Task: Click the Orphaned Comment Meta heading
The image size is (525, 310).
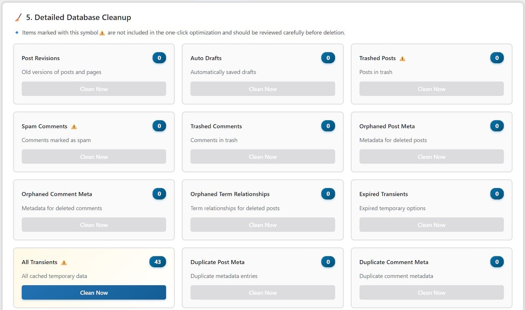Action: coord(57,194)
